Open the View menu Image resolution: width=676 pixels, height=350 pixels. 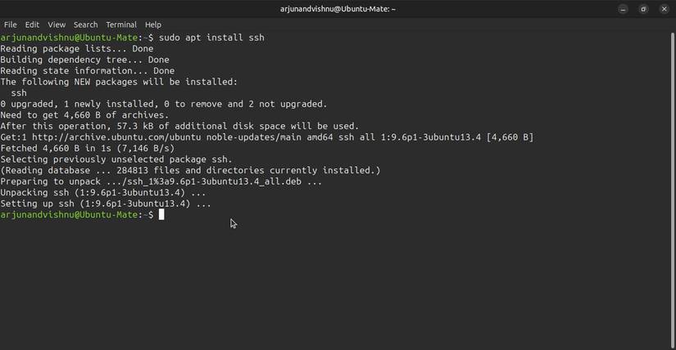tap(57, 25)
